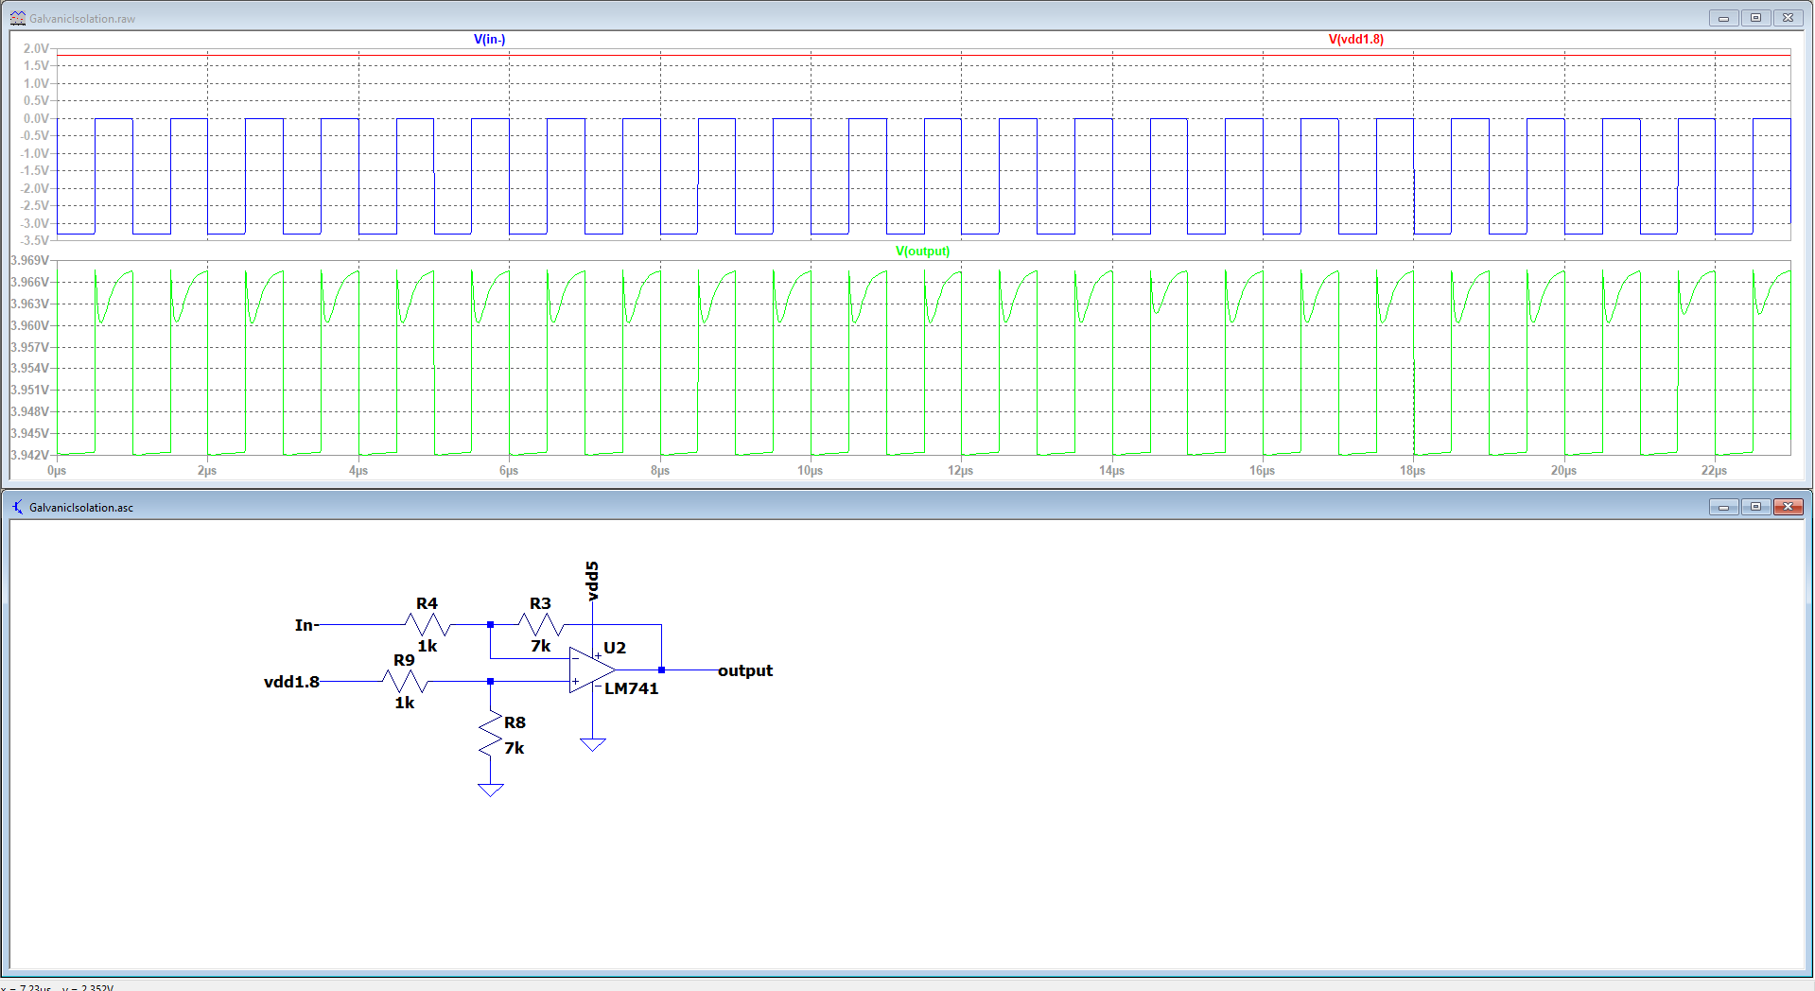Click the V(vdd1.8) trace label
The height and width of the screenshot is (991, 1815).
1355,39
